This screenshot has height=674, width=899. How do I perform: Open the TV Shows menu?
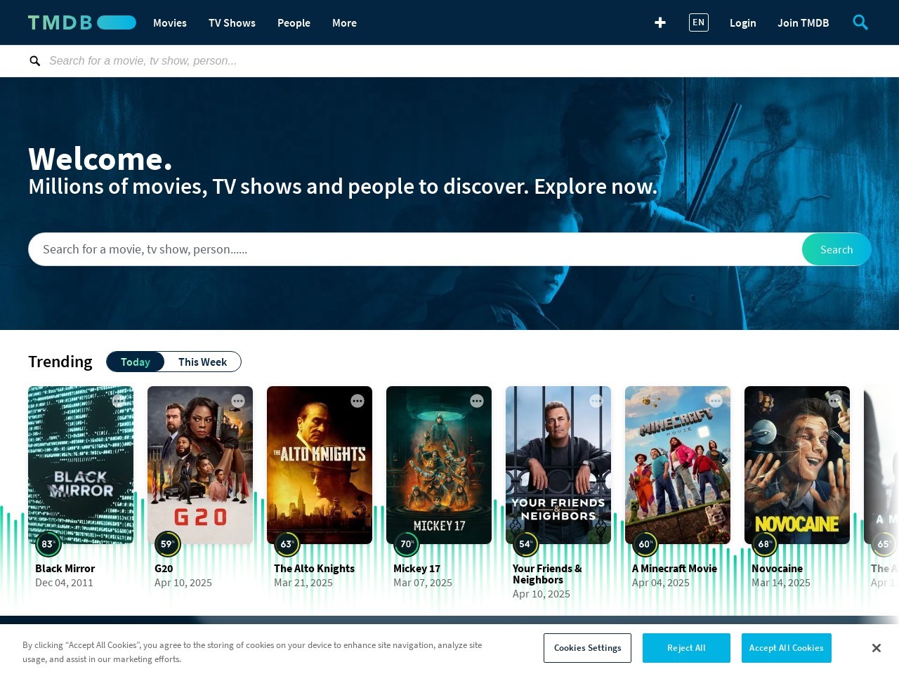coord(232,22)
